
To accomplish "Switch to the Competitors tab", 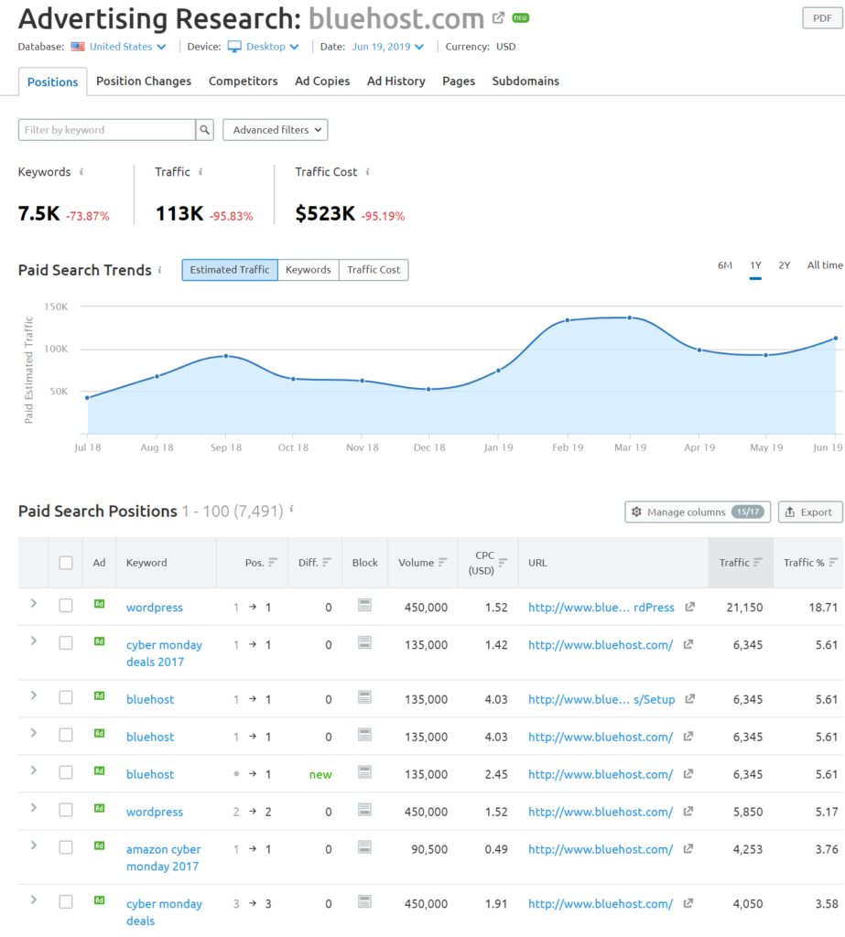I will [243, 81].
